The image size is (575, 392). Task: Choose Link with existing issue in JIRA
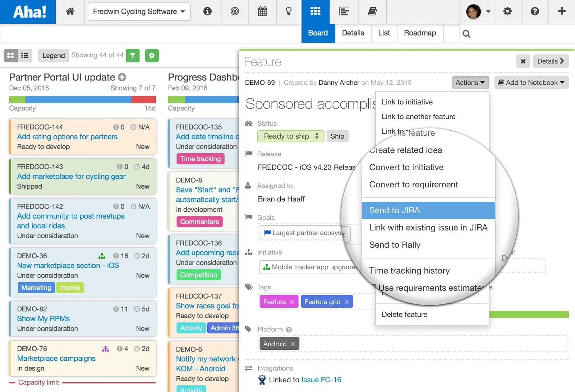point(429,228)
